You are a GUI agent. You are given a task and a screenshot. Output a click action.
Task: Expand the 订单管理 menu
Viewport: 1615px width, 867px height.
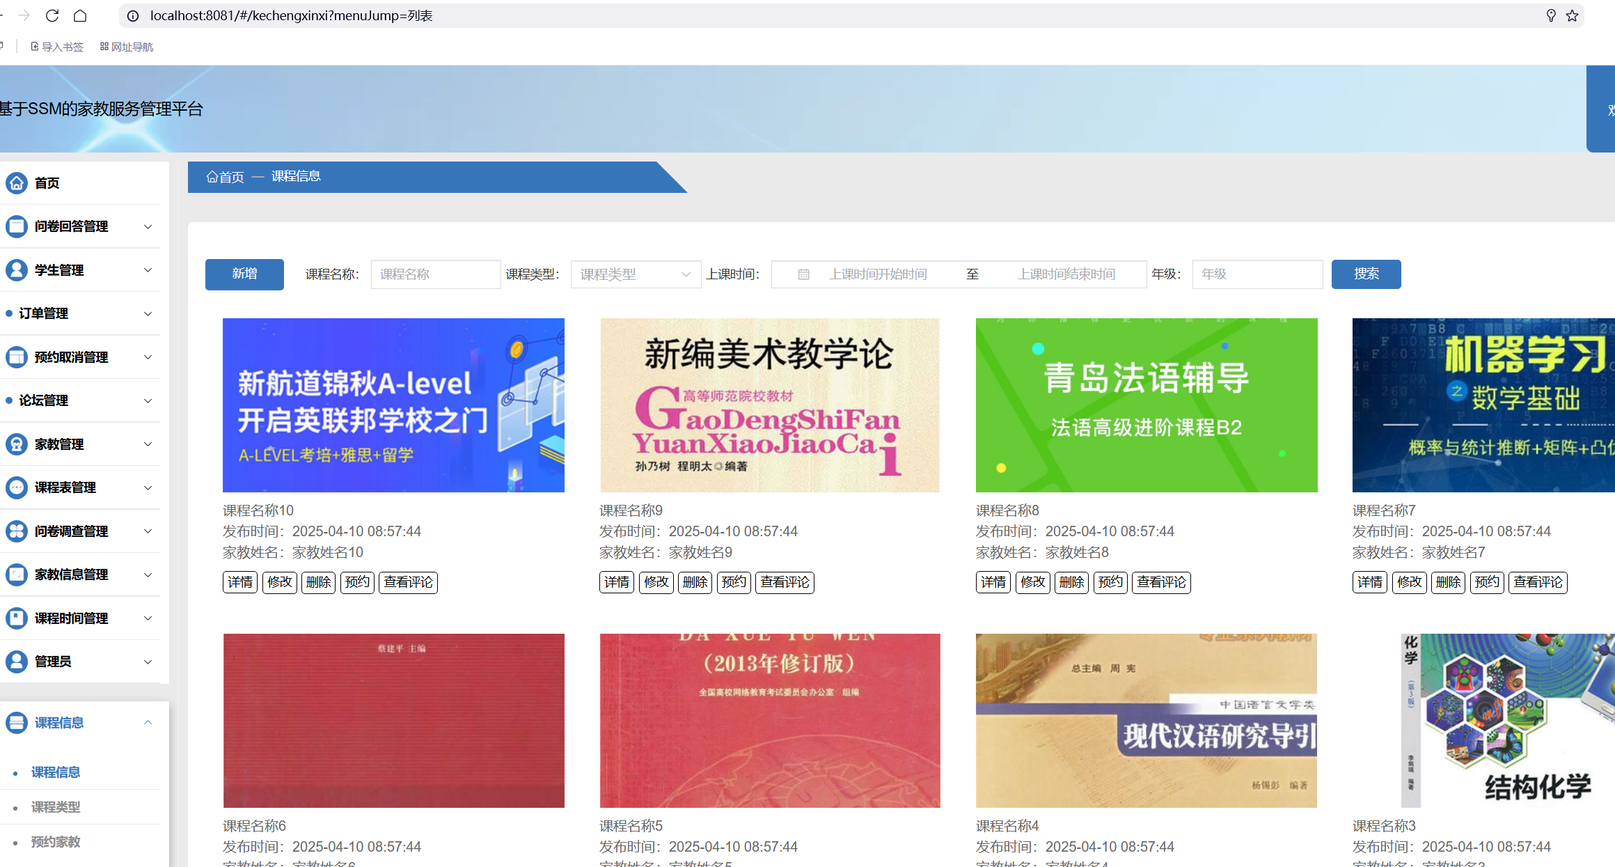tap(148, 313)
